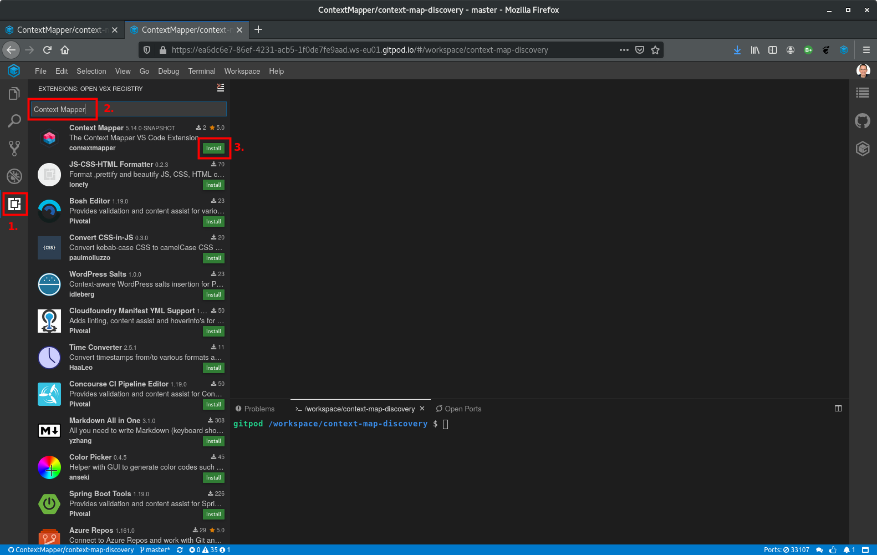This screenshot has width=877, height=555.
Task: Click the Gitpod logo menu icon
Action: [x=14, y=70]
